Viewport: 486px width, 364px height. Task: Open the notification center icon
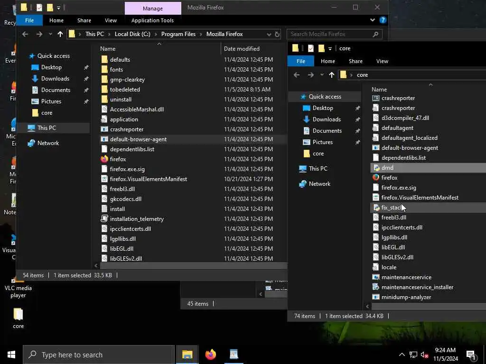click(471, 355)
